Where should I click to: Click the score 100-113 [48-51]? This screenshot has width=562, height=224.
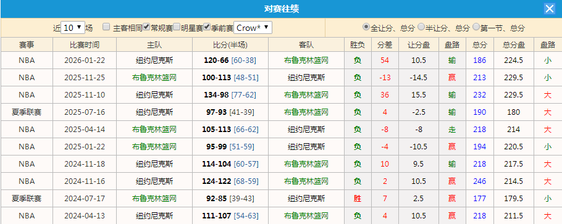tap(230, 77)
